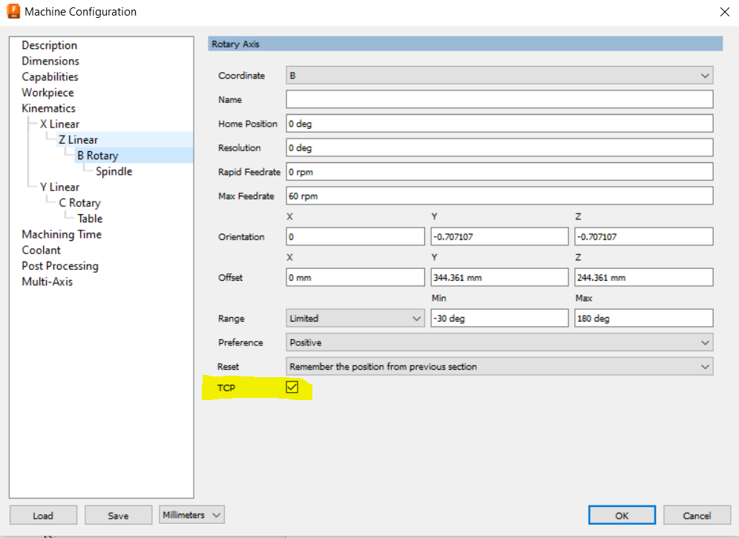Click the Load button
Viewport: 739px width, 538px height.
click(43, 514)
